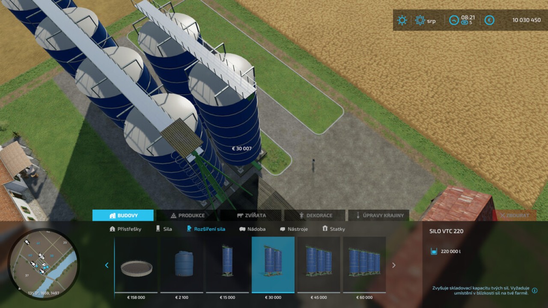
Task: Open the Zvířata animals tab
Action: point(251,215)
